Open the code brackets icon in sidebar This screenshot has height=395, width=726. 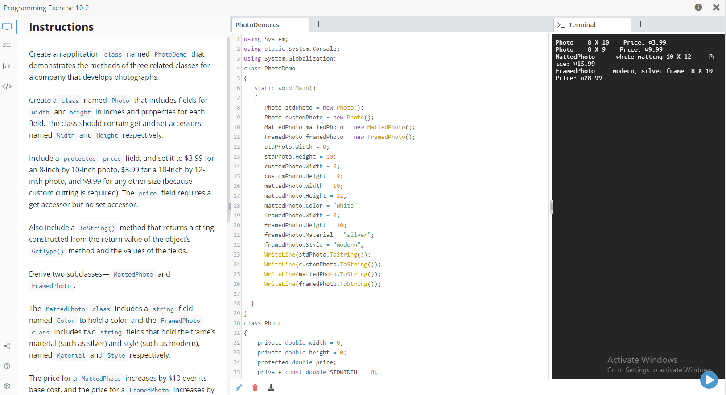point(7,86)
